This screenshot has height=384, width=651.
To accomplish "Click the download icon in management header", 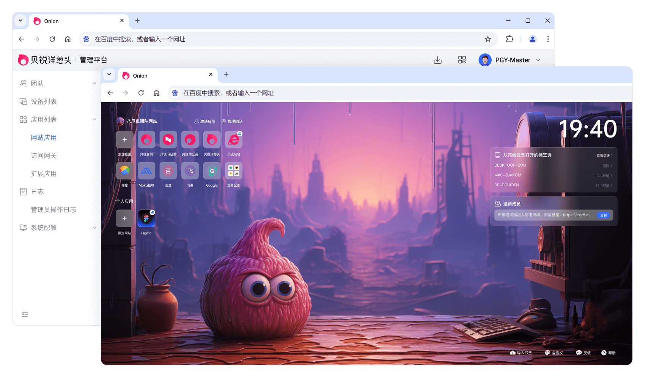I will 437,60.
